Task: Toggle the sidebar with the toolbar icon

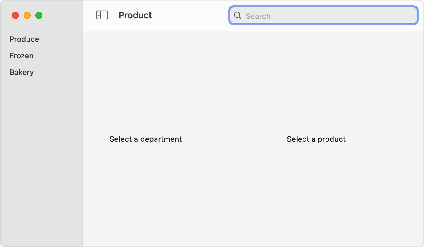Action: (x=102, y=15)
